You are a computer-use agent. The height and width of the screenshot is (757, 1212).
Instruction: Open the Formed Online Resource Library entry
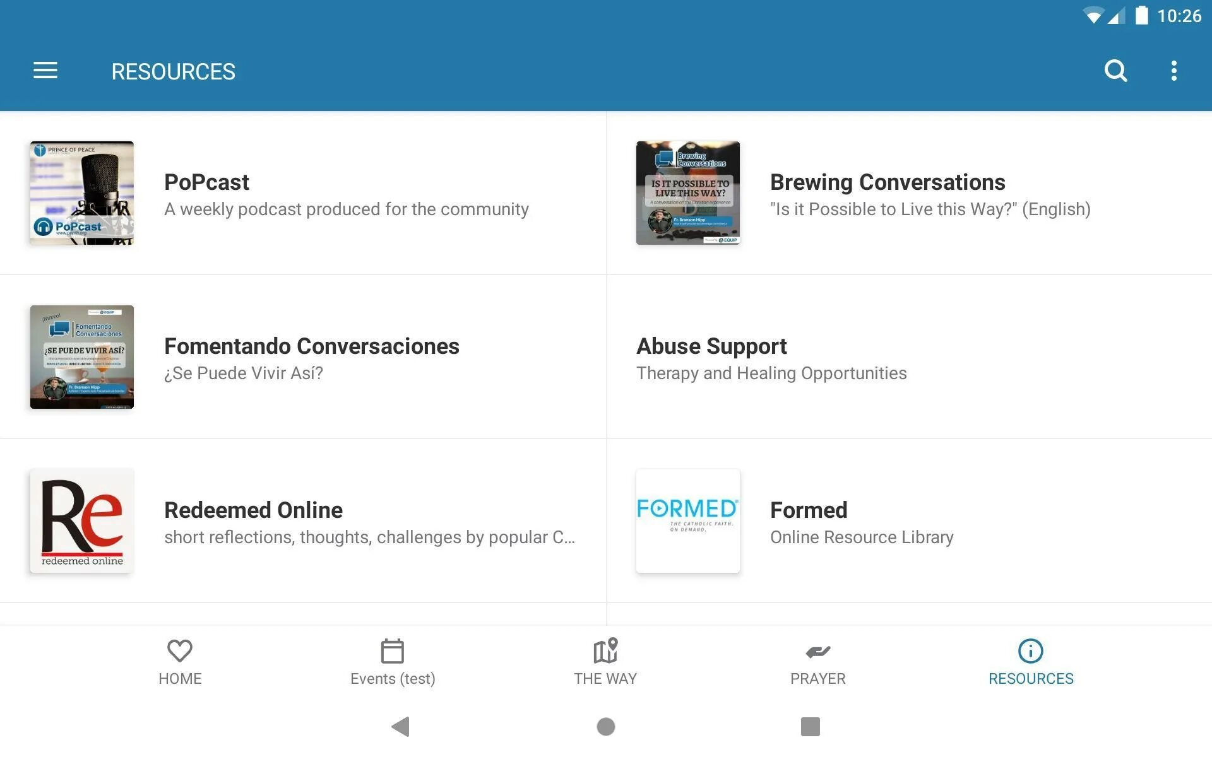click(x=861, y=522)
